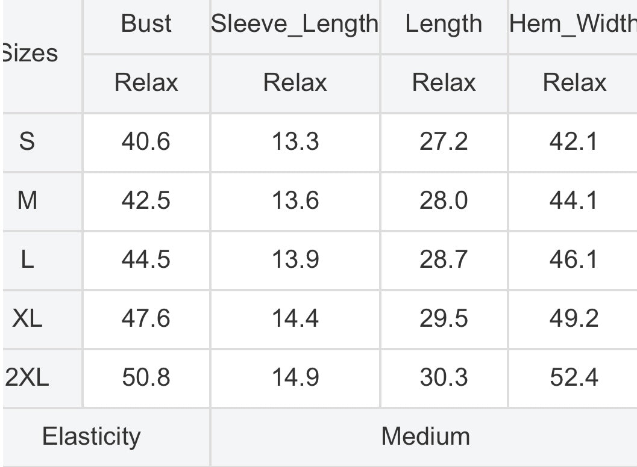Select the XL size row label

pos(27,318)
